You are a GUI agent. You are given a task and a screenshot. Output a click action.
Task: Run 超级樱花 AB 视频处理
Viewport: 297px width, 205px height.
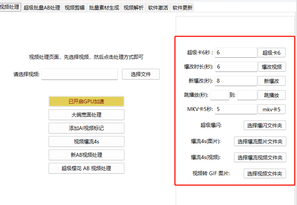point(86,168)
